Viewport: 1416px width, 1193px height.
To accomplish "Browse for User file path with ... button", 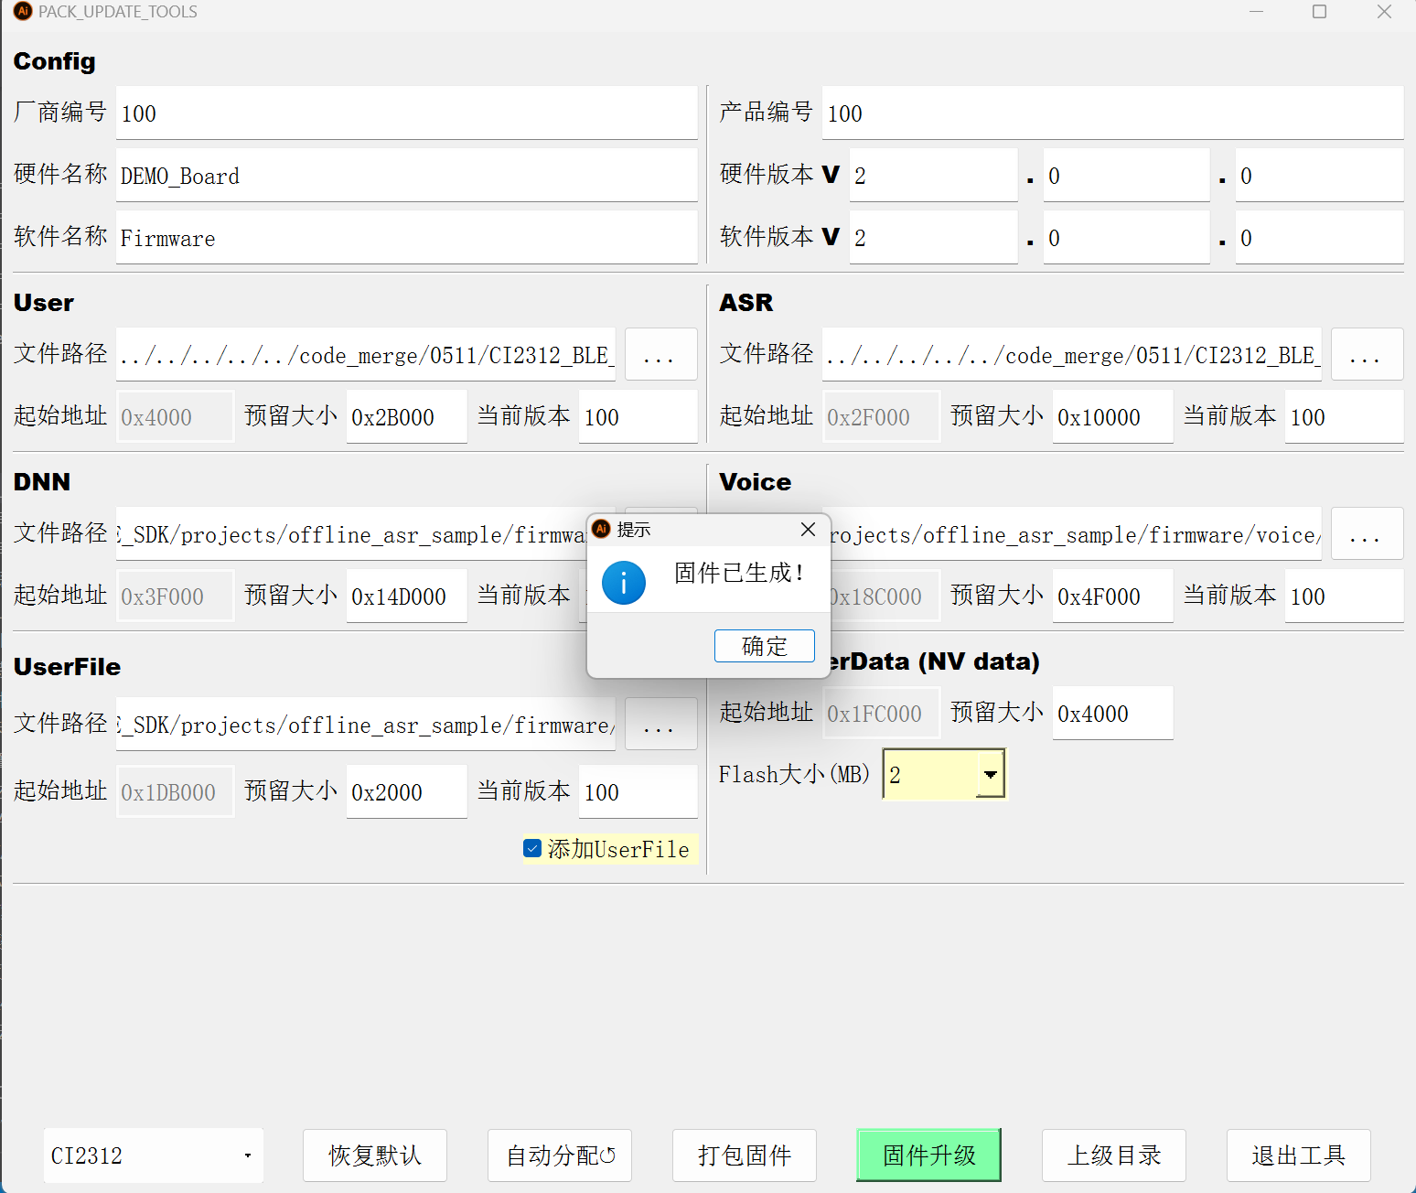I will click(x=660, y=354).
